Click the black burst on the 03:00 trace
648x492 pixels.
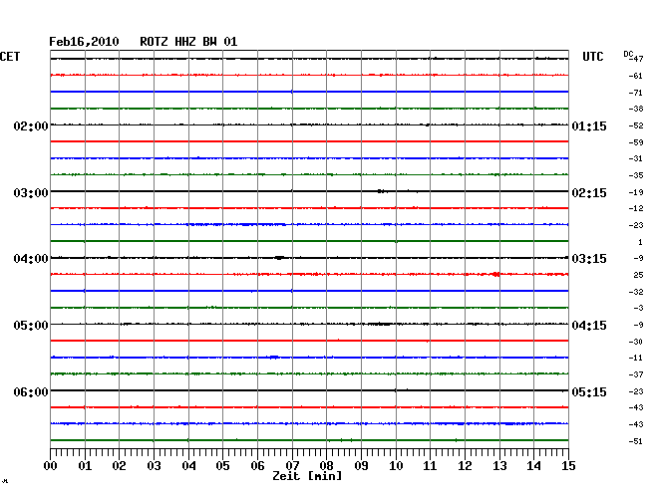(x=381, y=191)
